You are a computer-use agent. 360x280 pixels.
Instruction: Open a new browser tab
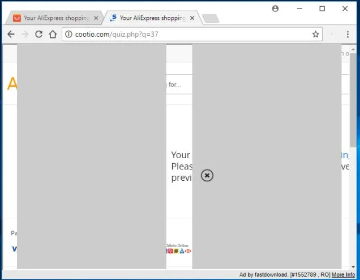pos(211,18)
